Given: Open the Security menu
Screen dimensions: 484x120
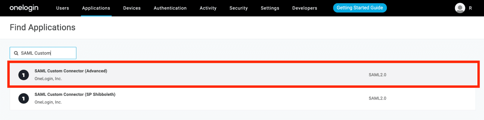Looking at the screenshot, I should 238,8.
